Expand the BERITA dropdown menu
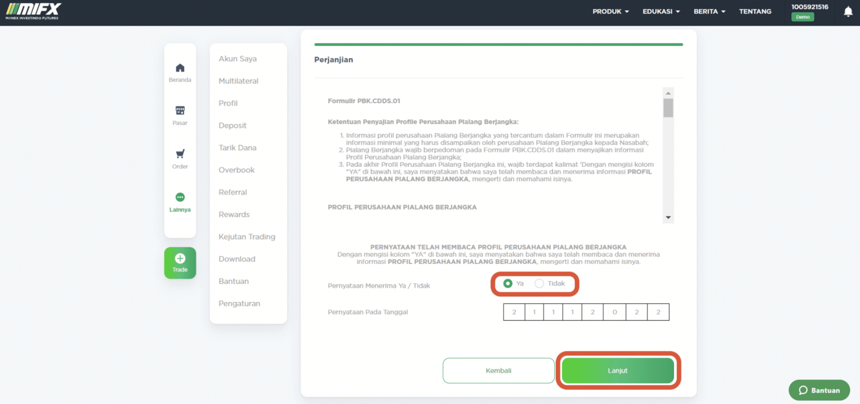The width and height of the screenshot is (860, 404). (709, 11)
